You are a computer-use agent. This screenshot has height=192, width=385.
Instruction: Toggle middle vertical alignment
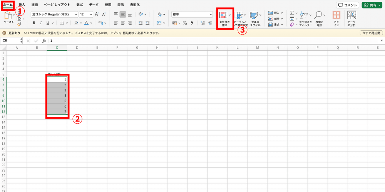pos(123,15)
